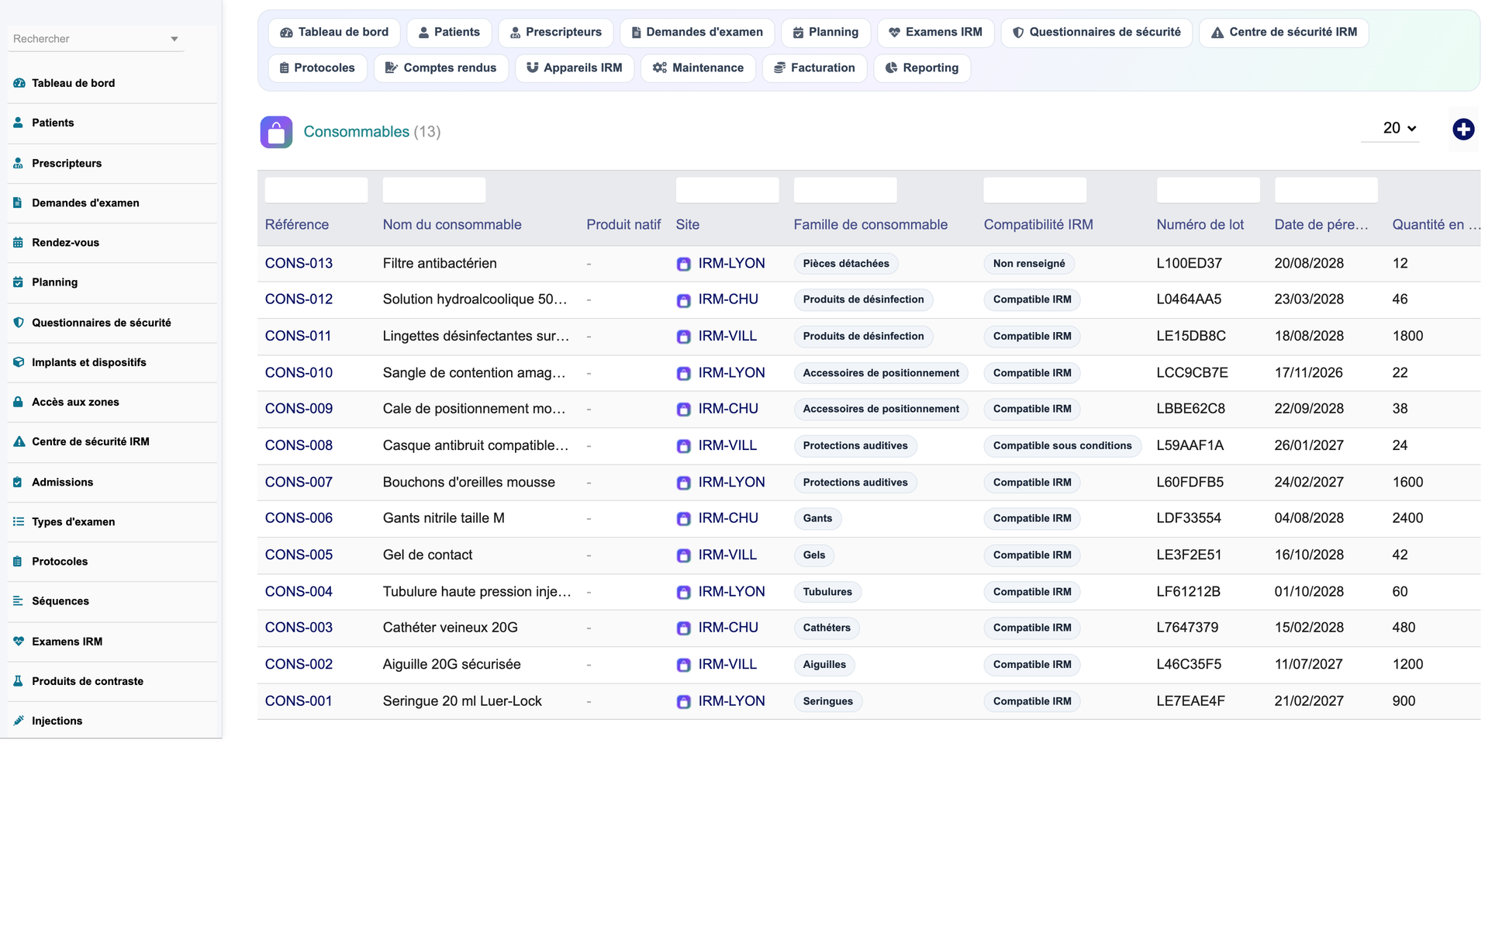Click the Gel de contact name cell
Screen dimensions: 1509x934
tap(427, 555)
